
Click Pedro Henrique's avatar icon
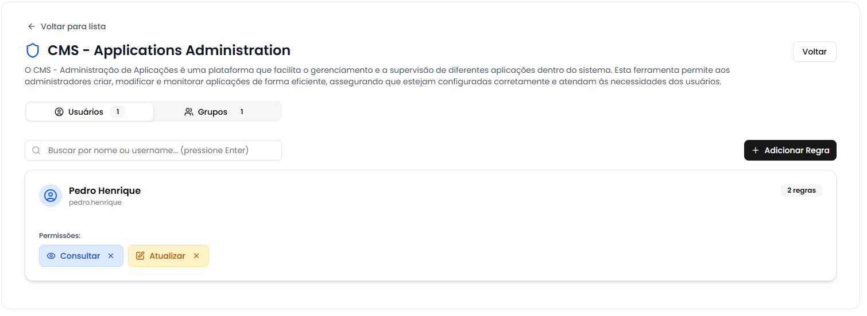point(51,196)
